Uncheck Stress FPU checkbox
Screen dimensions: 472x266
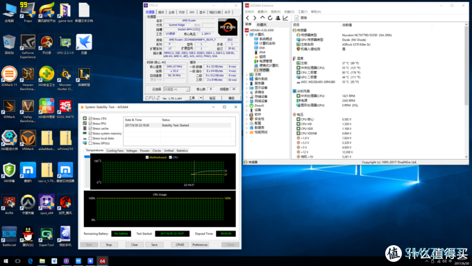(x=90, y=124)
